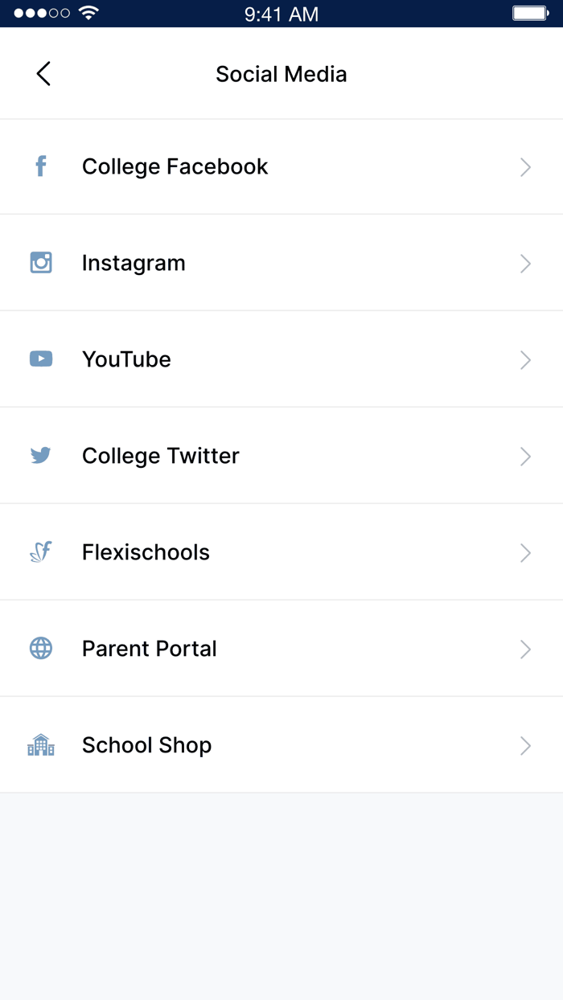Expand the Instagram row chevron

tap(525, 263)
